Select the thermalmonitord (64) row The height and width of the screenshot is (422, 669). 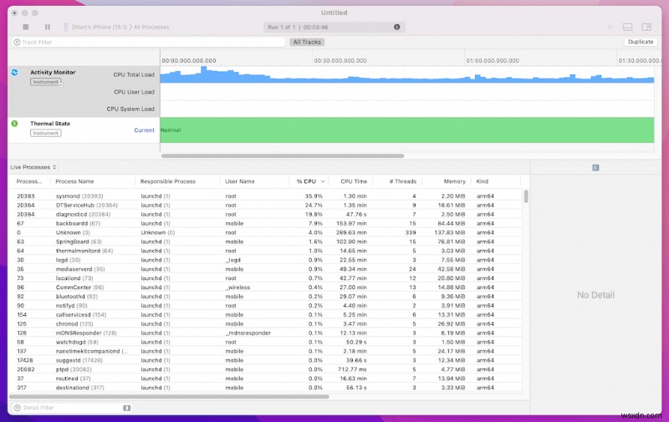265,251
